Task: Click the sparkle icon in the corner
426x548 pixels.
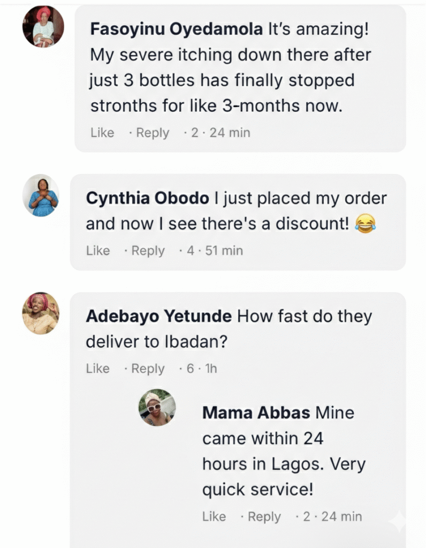Action: (x=398, y=521)
